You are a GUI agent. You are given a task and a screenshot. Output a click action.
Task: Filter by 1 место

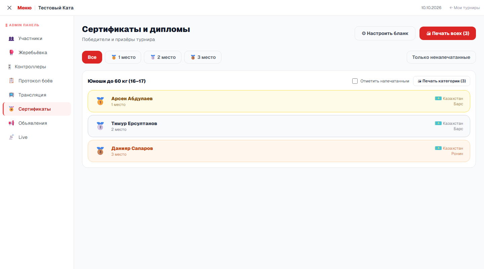coord(123,57)
